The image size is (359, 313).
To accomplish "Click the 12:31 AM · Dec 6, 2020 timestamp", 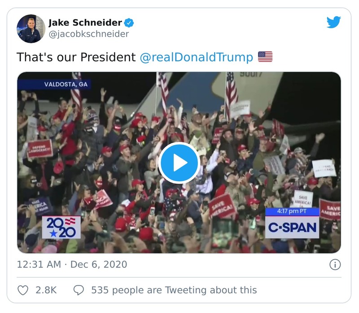I will click(x=72, y=265).
